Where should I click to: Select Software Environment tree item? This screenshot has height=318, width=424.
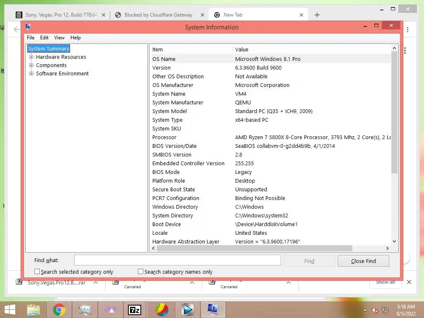(x=63, y=74)
